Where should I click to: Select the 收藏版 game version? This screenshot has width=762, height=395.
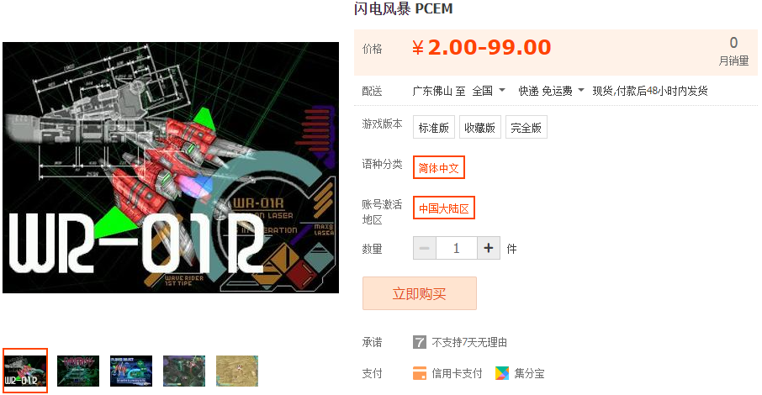479,127
